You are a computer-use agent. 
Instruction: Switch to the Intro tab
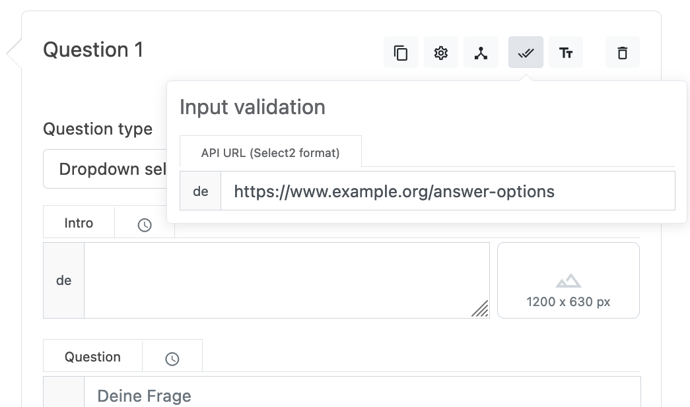79,223
